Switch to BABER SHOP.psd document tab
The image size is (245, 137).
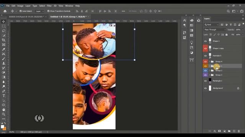click(26, 17)
